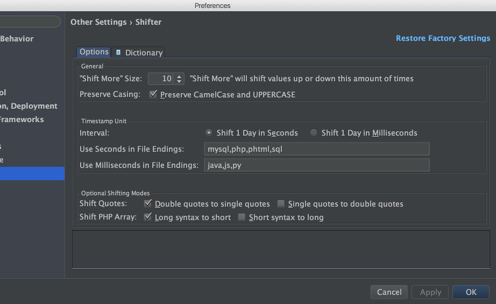Decrease Shift More size with down arrow
This screenshot has width=496, height=304.
pyautogui.click(x=179, y=81)
